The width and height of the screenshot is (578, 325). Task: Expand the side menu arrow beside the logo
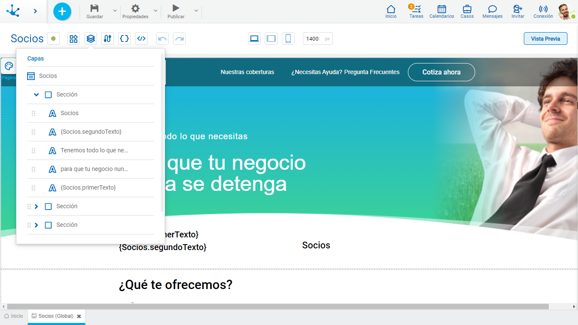[36, 11]
